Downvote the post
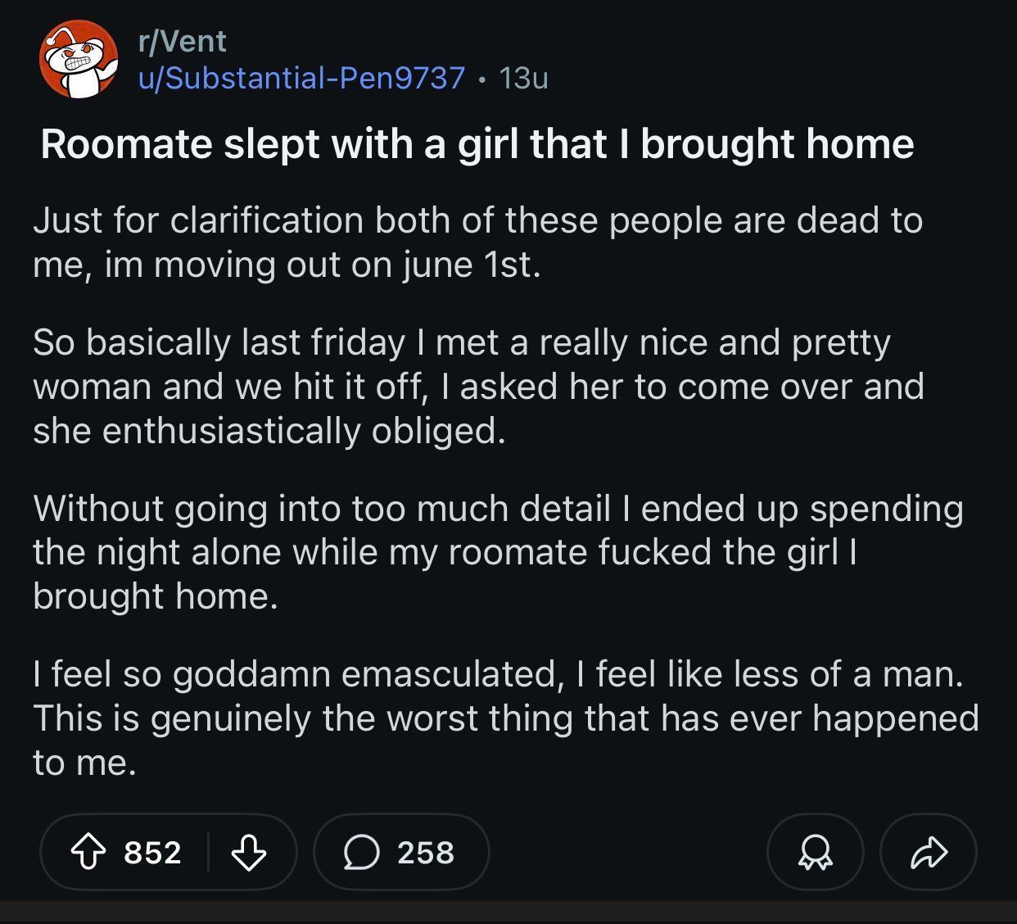Screen dimensions: 1017x924 pyautogui.click(x=248, y=852)
